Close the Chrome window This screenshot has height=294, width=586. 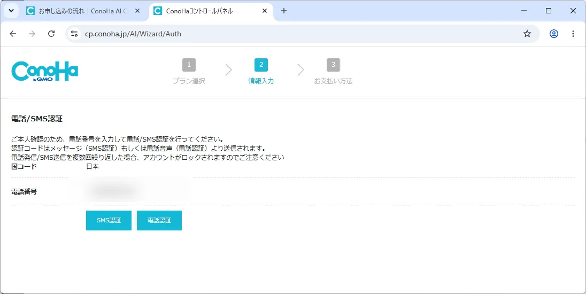click(x=573, y=11)
